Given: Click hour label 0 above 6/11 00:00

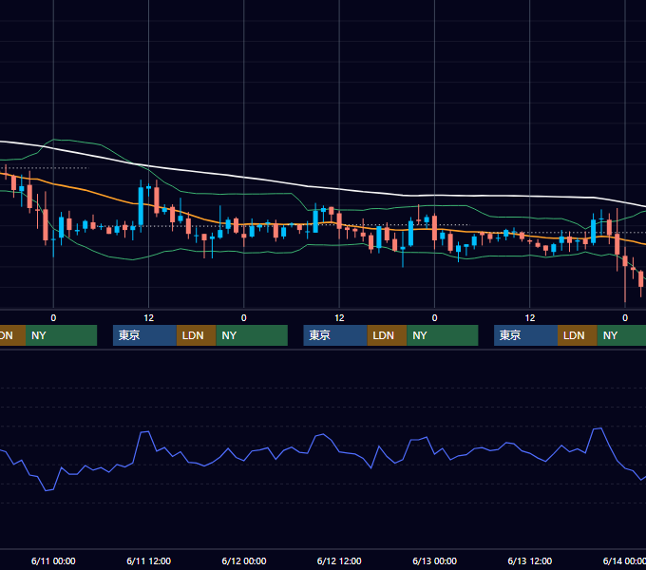Looking at the screenshot, I should tap(53, 318).
